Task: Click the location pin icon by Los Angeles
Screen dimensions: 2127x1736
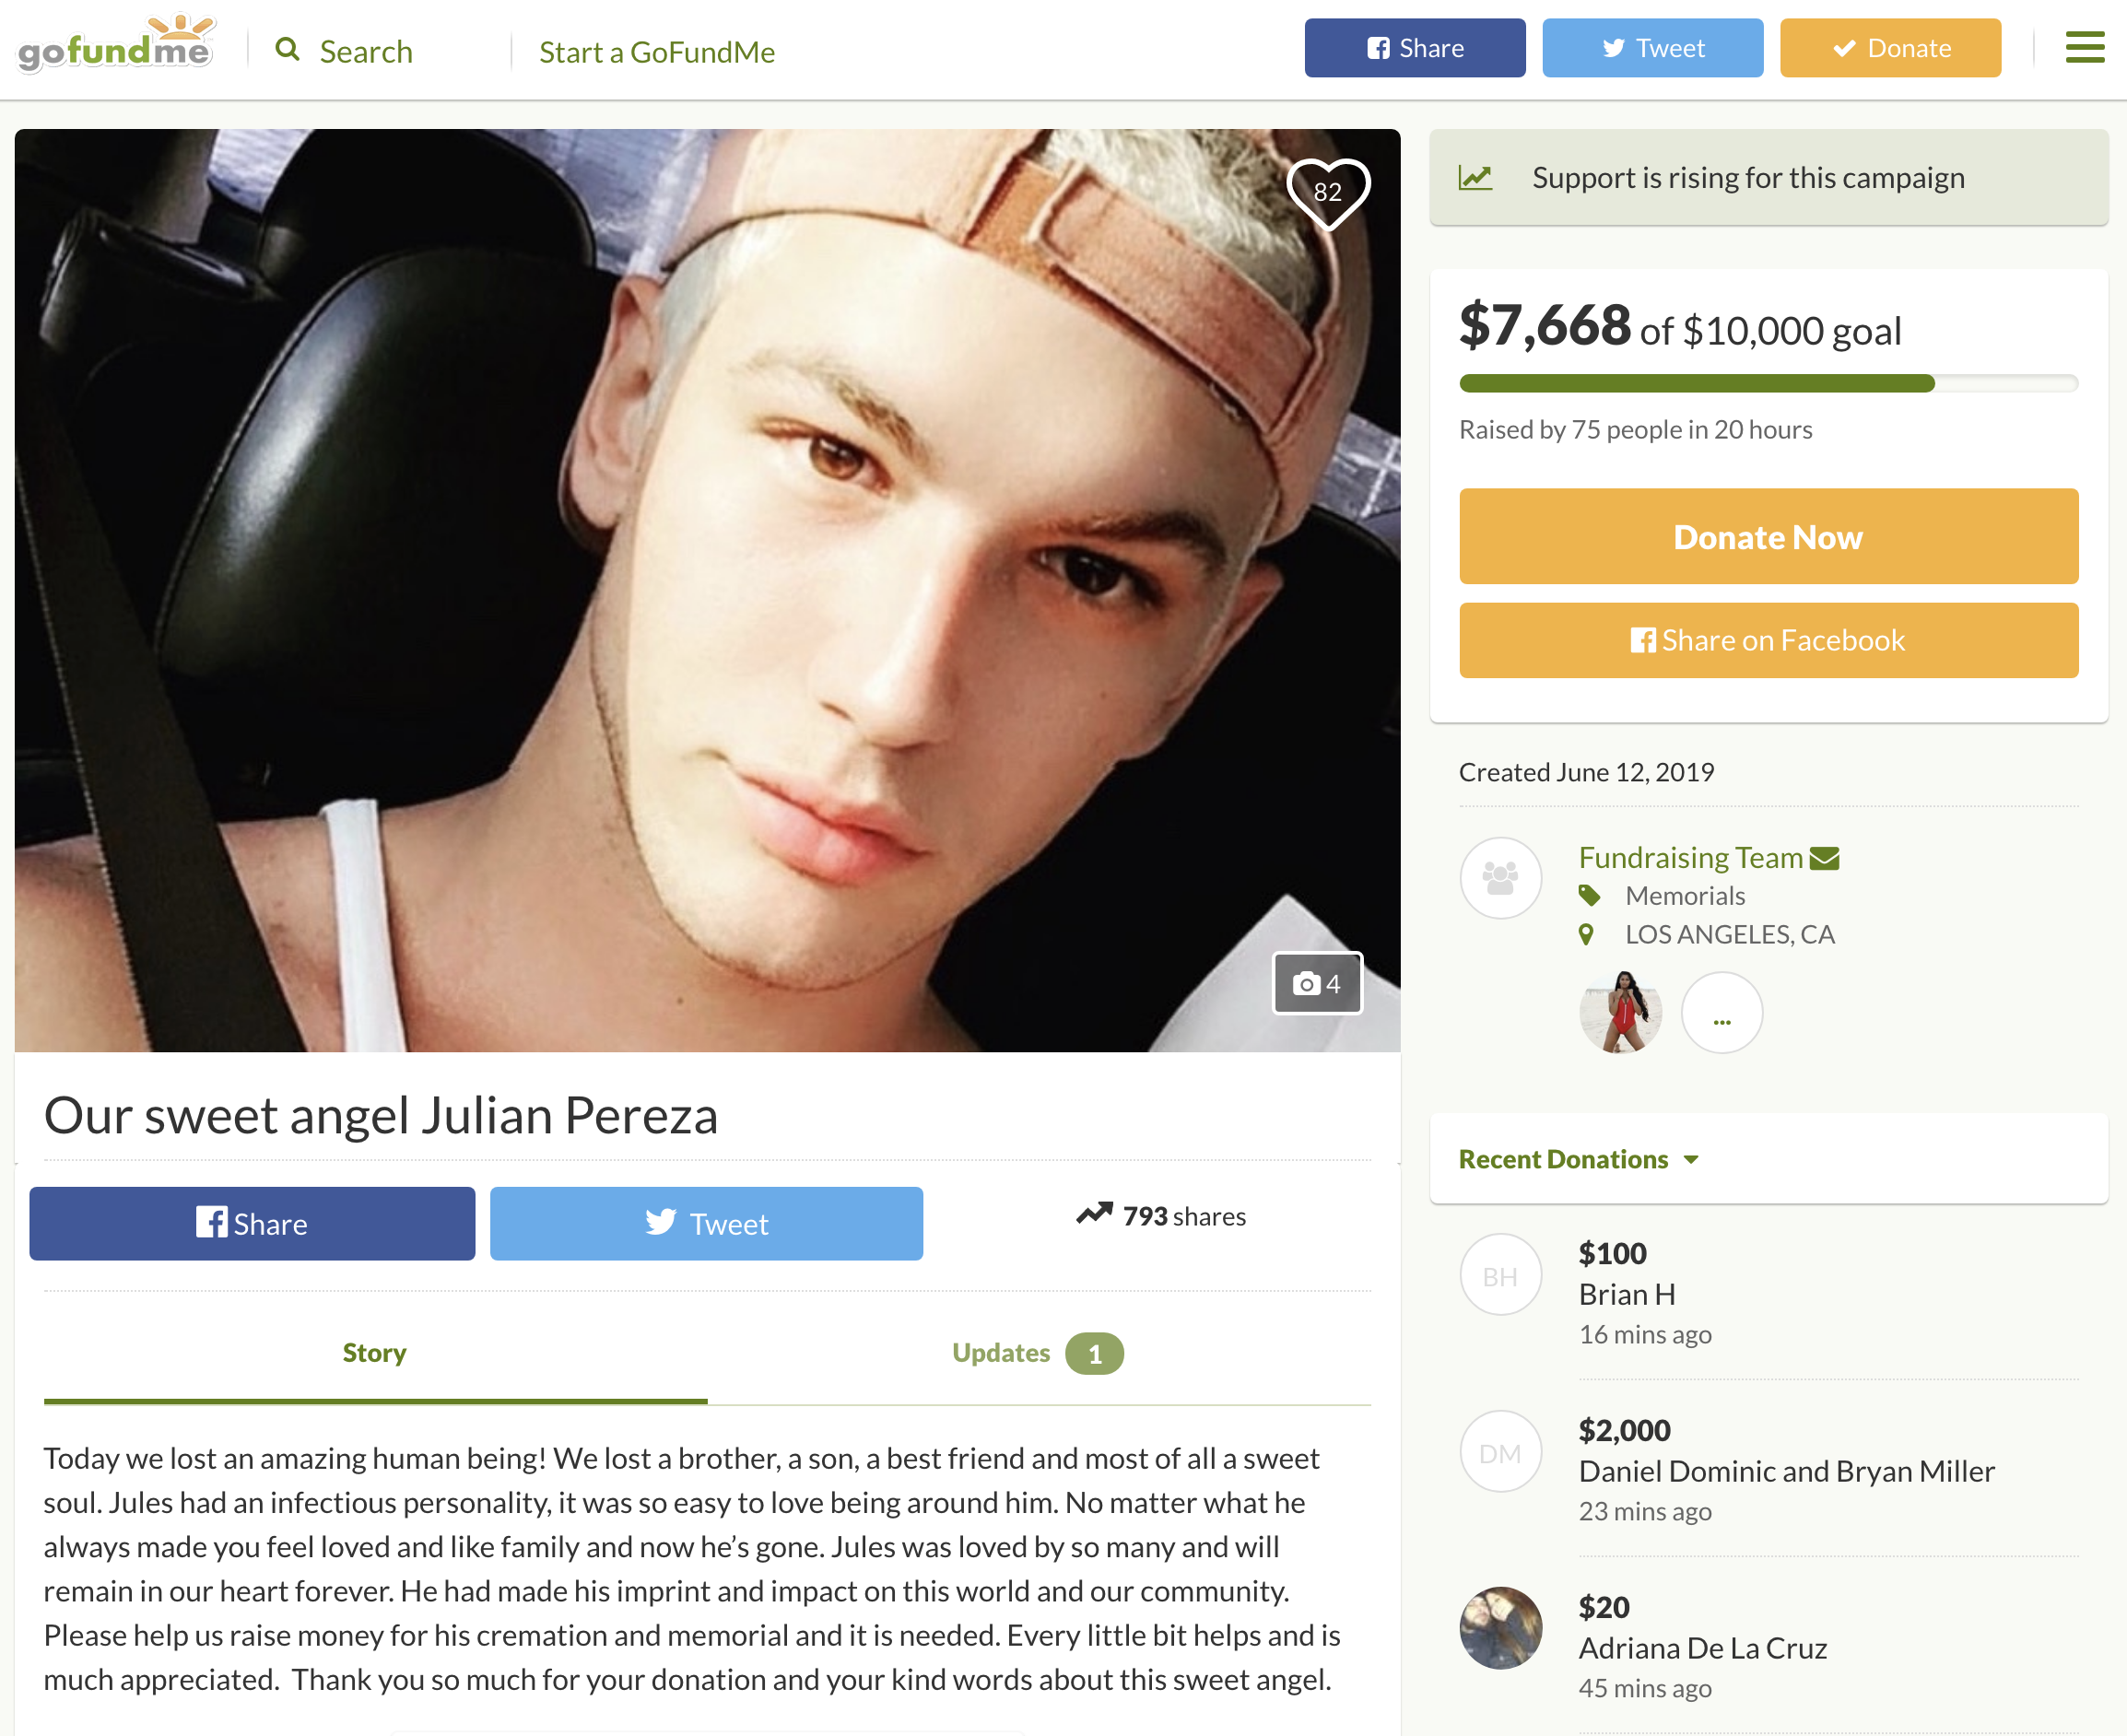Action: click(1586, 935)
